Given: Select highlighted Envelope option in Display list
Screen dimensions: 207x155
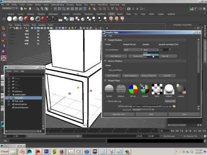Looking at the screenshot, I should (x=151, y=55).
